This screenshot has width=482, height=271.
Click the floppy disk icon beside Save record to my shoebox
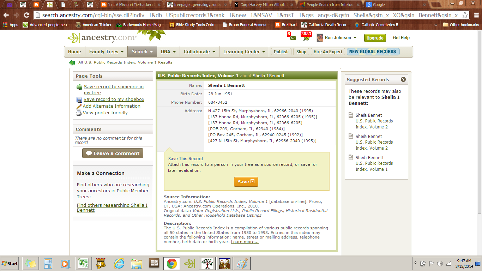[79, 100]
